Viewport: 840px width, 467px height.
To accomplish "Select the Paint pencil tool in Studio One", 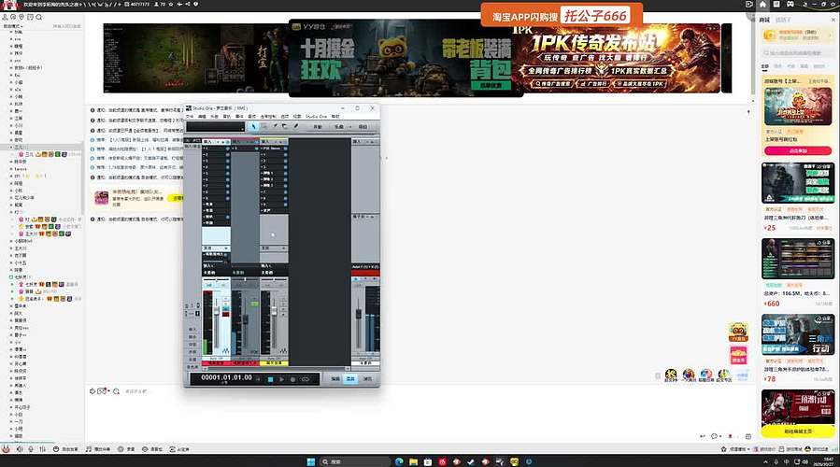I will point(295,126).
